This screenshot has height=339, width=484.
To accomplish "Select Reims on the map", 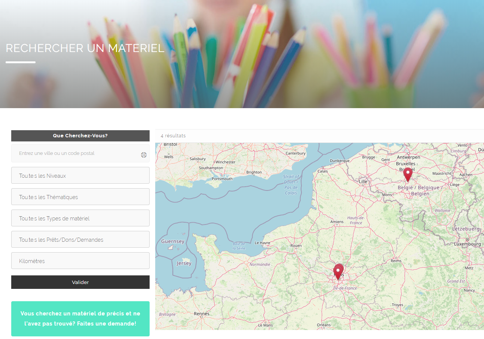I will click(x=396, y=260).
